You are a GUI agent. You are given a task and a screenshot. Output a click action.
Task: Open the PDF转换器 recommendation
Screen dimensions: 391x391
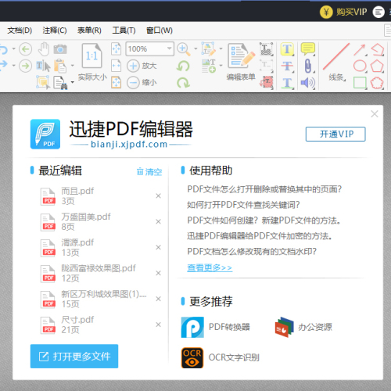(x=216, y=327)
